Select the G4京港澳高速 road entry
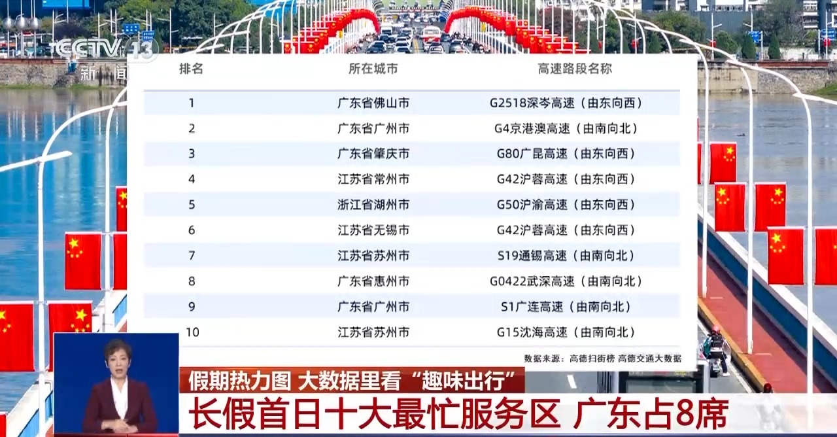 (566, 128)
